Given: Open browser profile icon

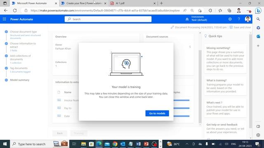Looking at the screenshot, I should pos(239,11).
